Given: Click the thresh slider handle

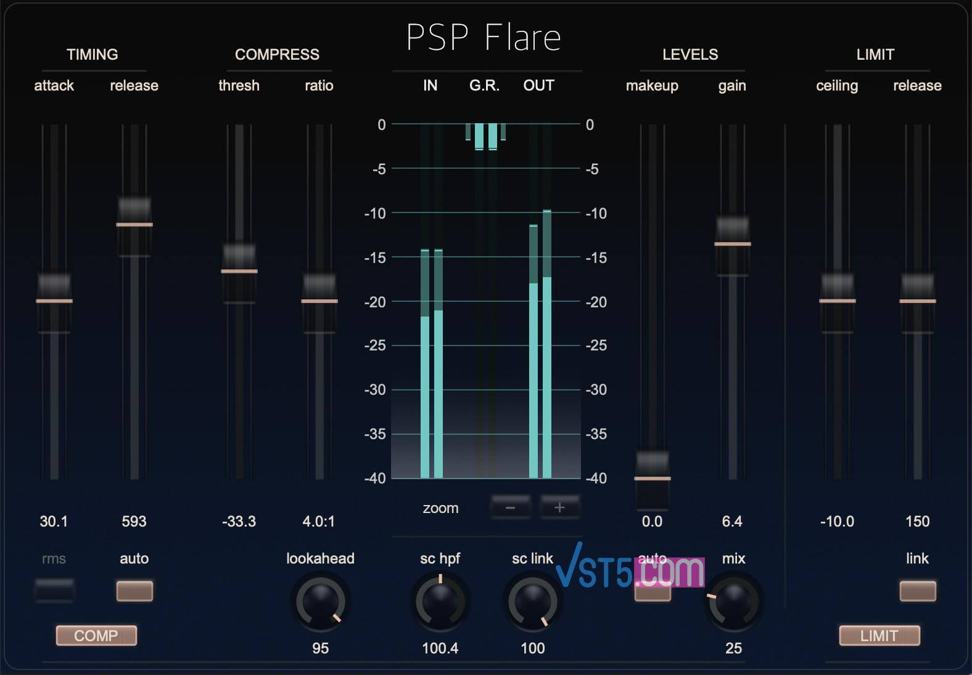Looking at the screenshot, I should click(239, 272).
